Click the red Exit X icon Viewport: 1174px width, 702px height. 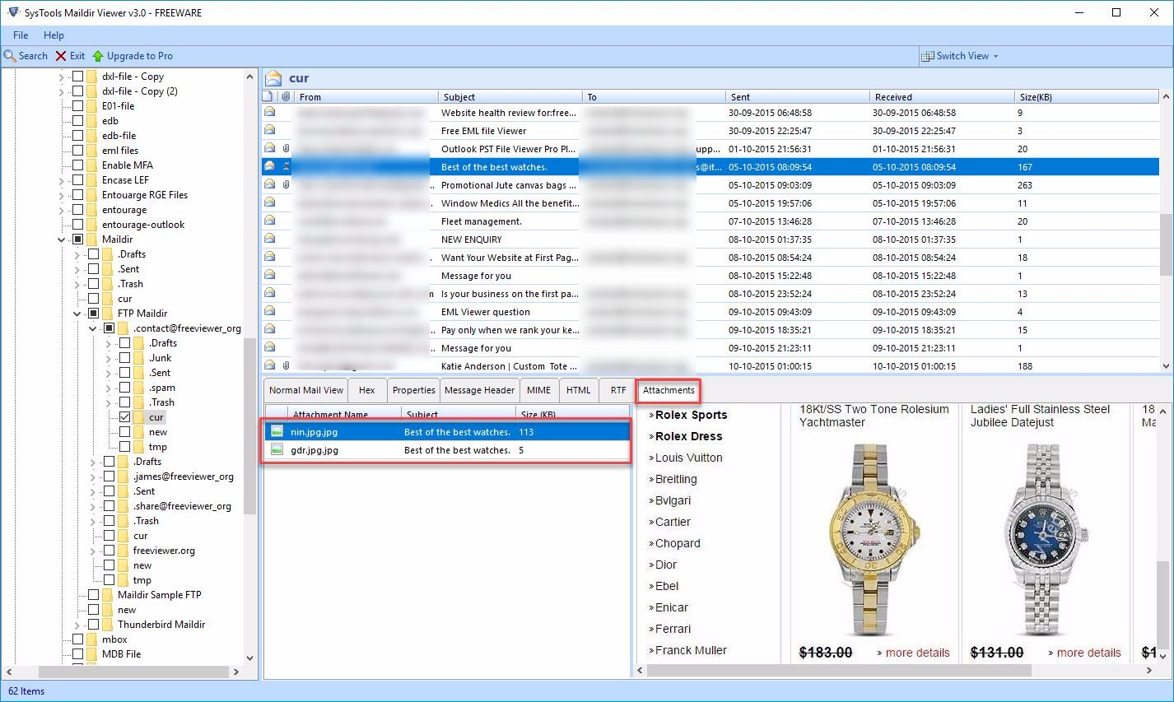pyautogui.click(x=61, y=56)
